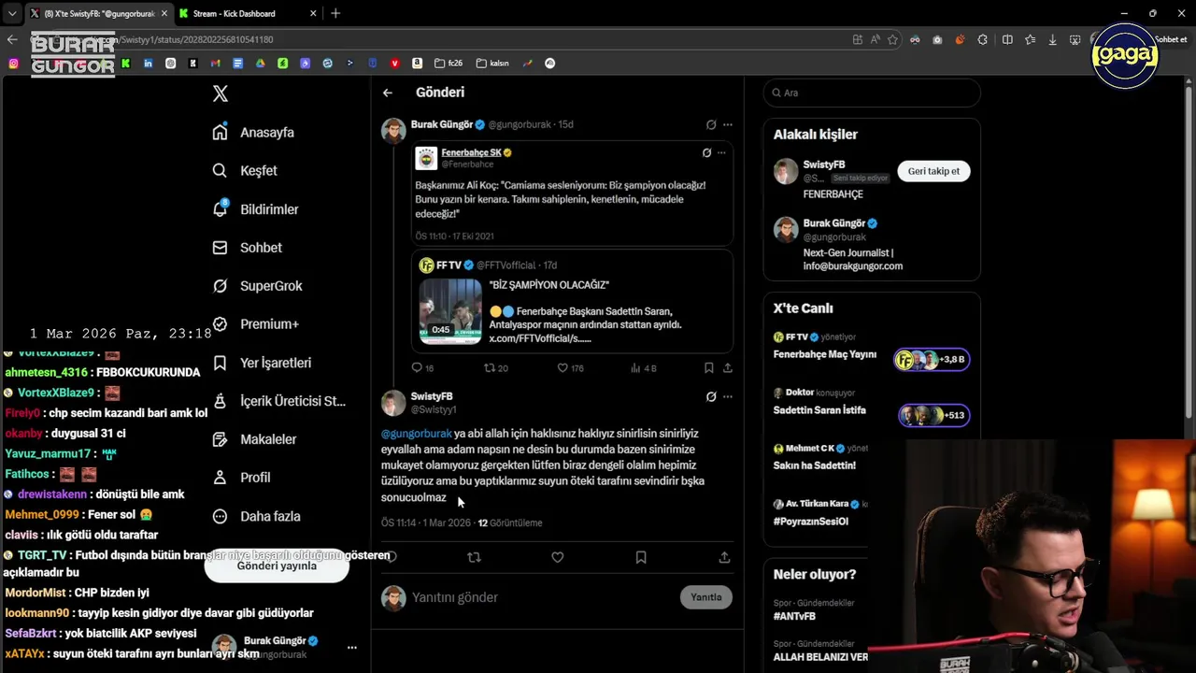Open the tab list dropdown

[11, 13]
